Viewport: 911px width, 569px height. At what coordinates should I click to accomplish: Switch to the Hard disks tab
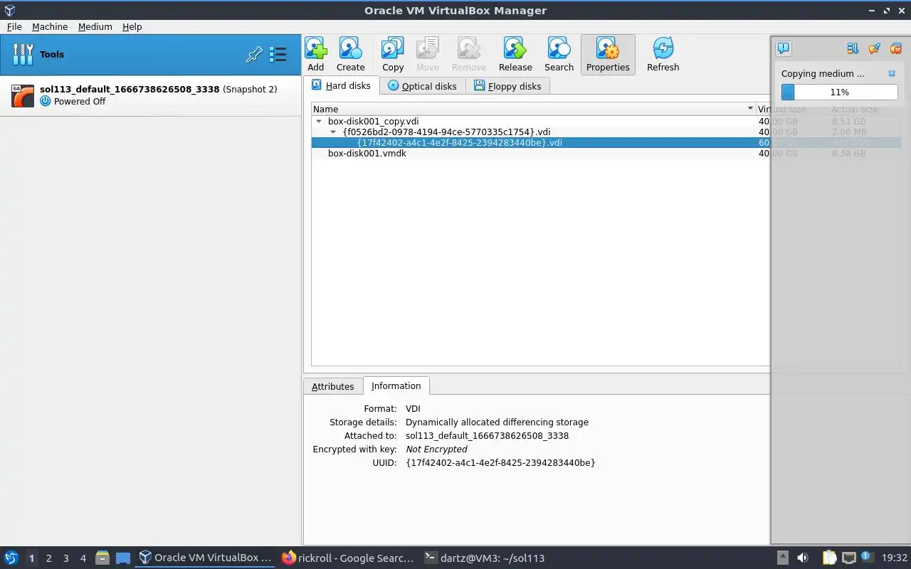coord(341,85)
